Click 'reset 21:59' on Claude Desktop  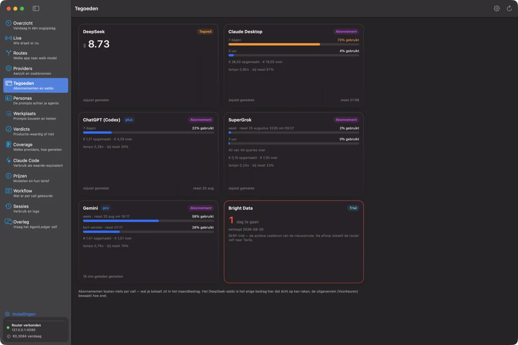tap(350, 100)
